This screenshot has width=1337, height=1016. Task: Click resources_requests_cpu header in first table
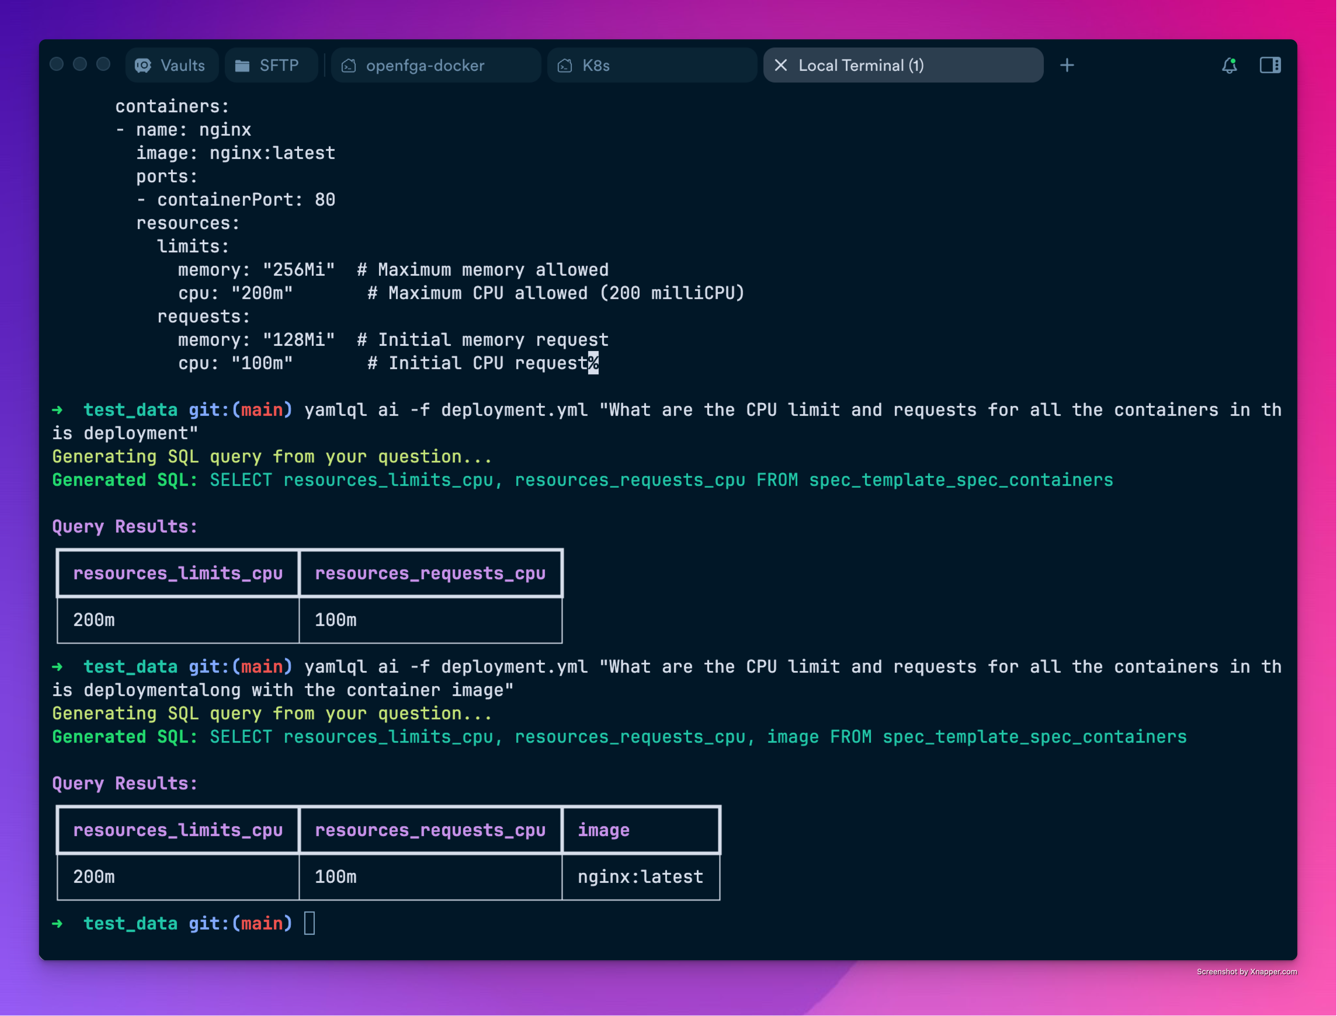[430, 573]
